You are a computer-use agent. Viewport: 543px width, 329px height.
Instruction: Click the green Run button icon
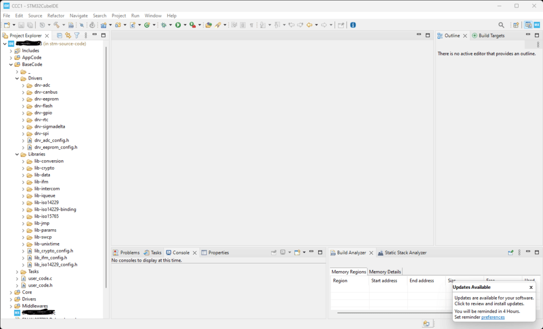[178, 25]
